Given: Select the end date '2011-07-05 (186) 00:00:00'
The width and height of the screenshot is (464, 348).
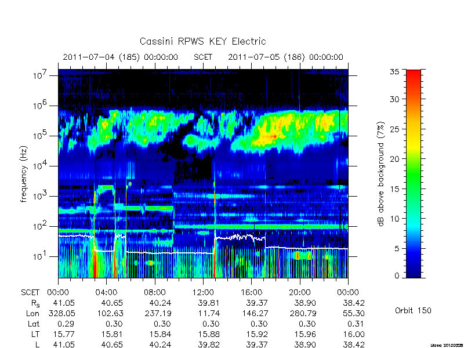Looking at the screenshot, I should 285,57.
